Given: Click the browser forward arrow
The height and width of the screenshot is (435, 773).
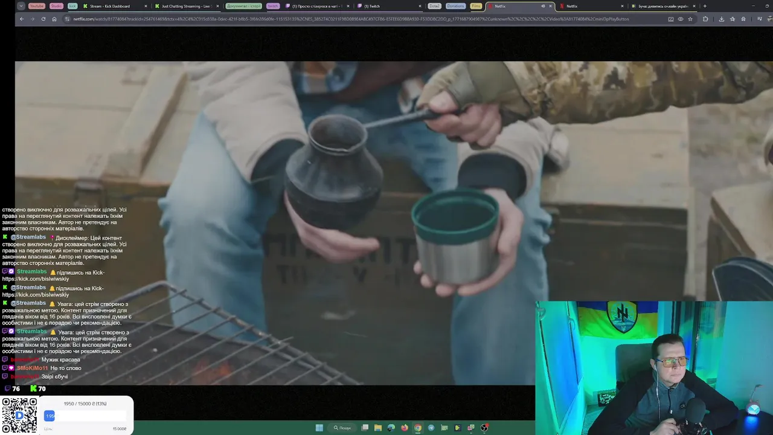Looking at the screenshot, I should (33, 19).
